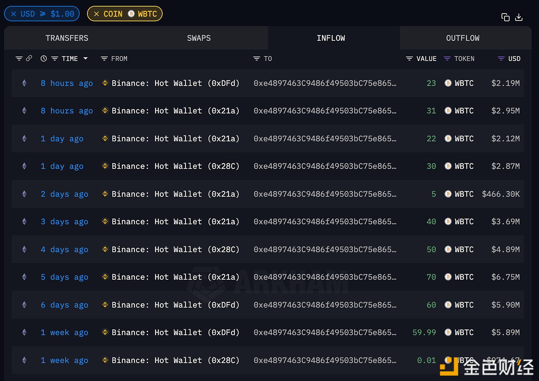Open Binance Hot Wallet (0x28C) in the 30 WBTC row
The height and width of the screenshot is (381, 539).
pyautogui.click(x=176, y=166)
